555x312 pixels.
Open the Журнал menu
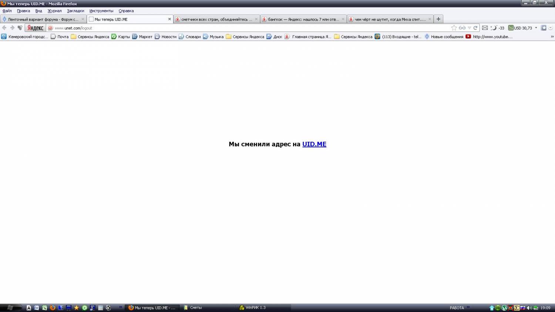(54, 11)
